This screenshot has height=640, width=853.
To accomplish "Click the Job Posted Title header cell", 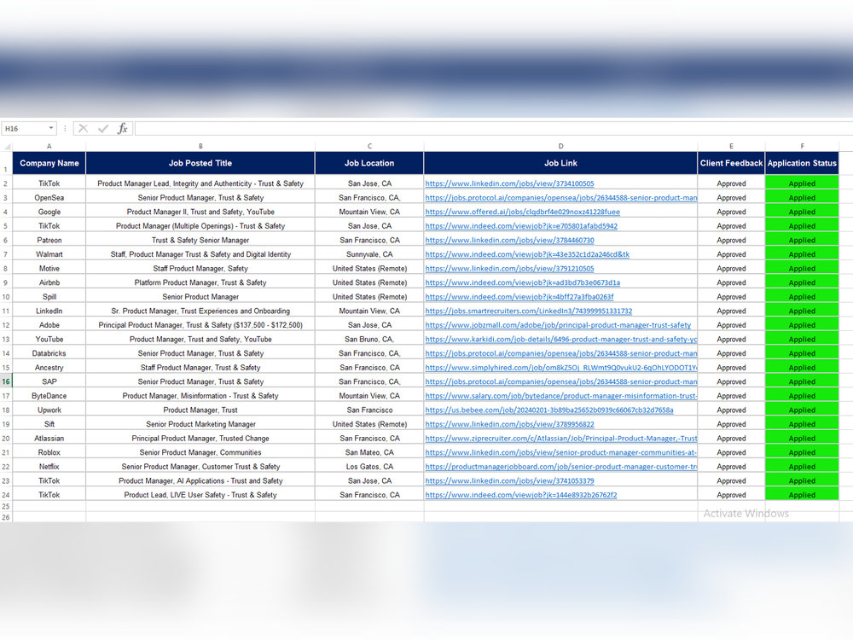I will click(x=200, y=163).
